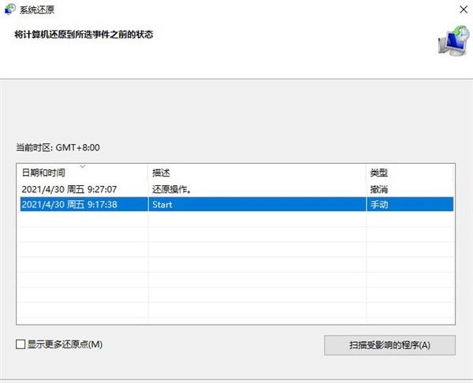The height and width of the screenshot is (383, 473).
Task: Click the 系统还原 title bar icon
Action: [x=10, y=9]
